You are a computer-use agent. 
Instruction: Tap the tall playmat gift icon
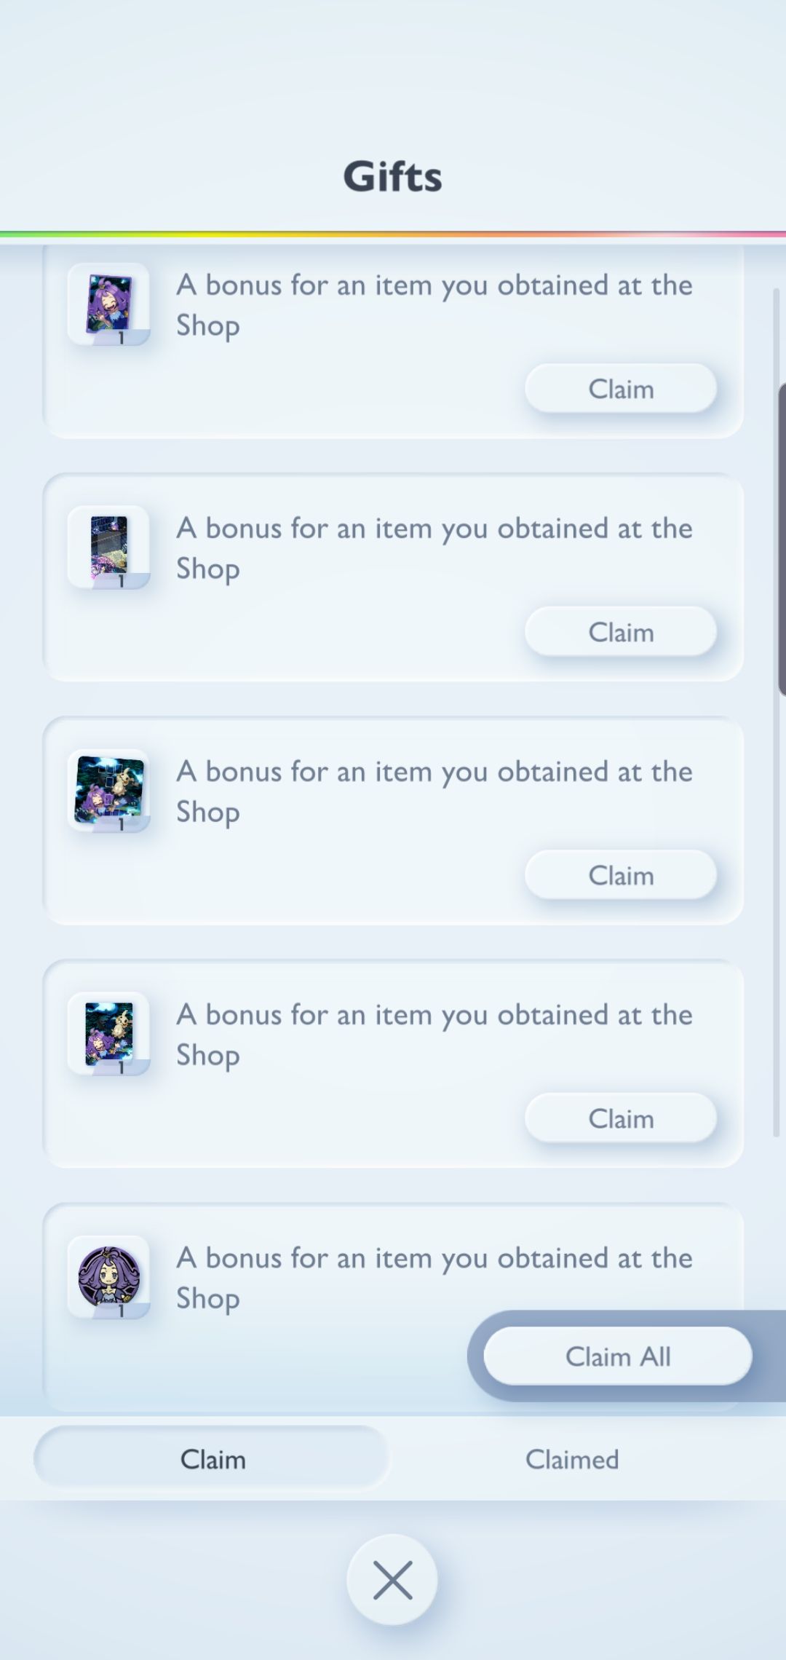109,547
